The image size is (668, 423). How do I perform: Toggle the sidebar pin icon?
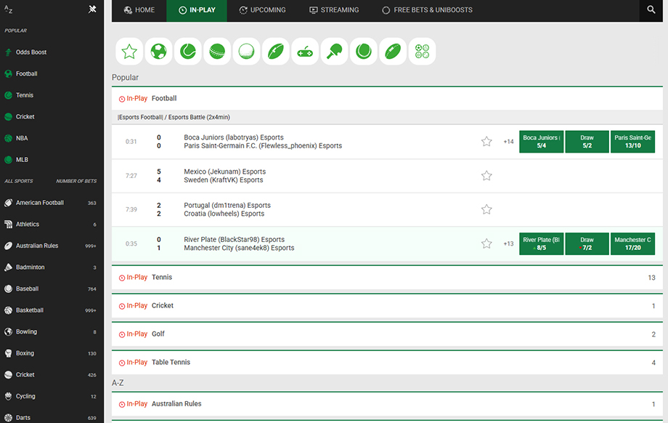click(x=92, y=9)
